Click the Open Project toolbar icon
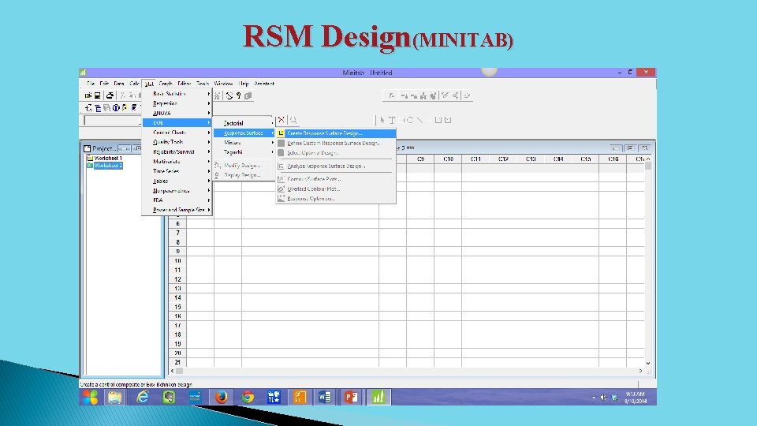The height and width of the screenshot is (426, 757). pos(88,95)
